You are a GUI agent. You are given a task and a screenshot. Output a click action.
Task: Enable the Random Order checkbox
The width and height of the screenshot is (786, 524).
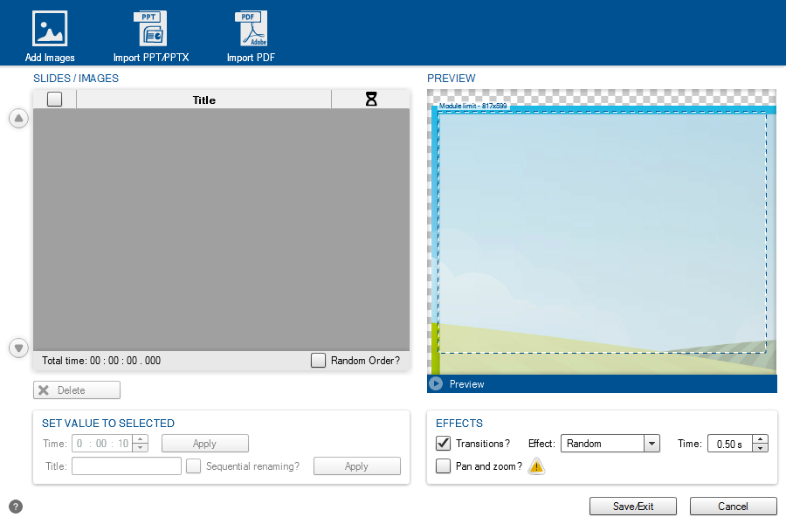tap(319, 361)
